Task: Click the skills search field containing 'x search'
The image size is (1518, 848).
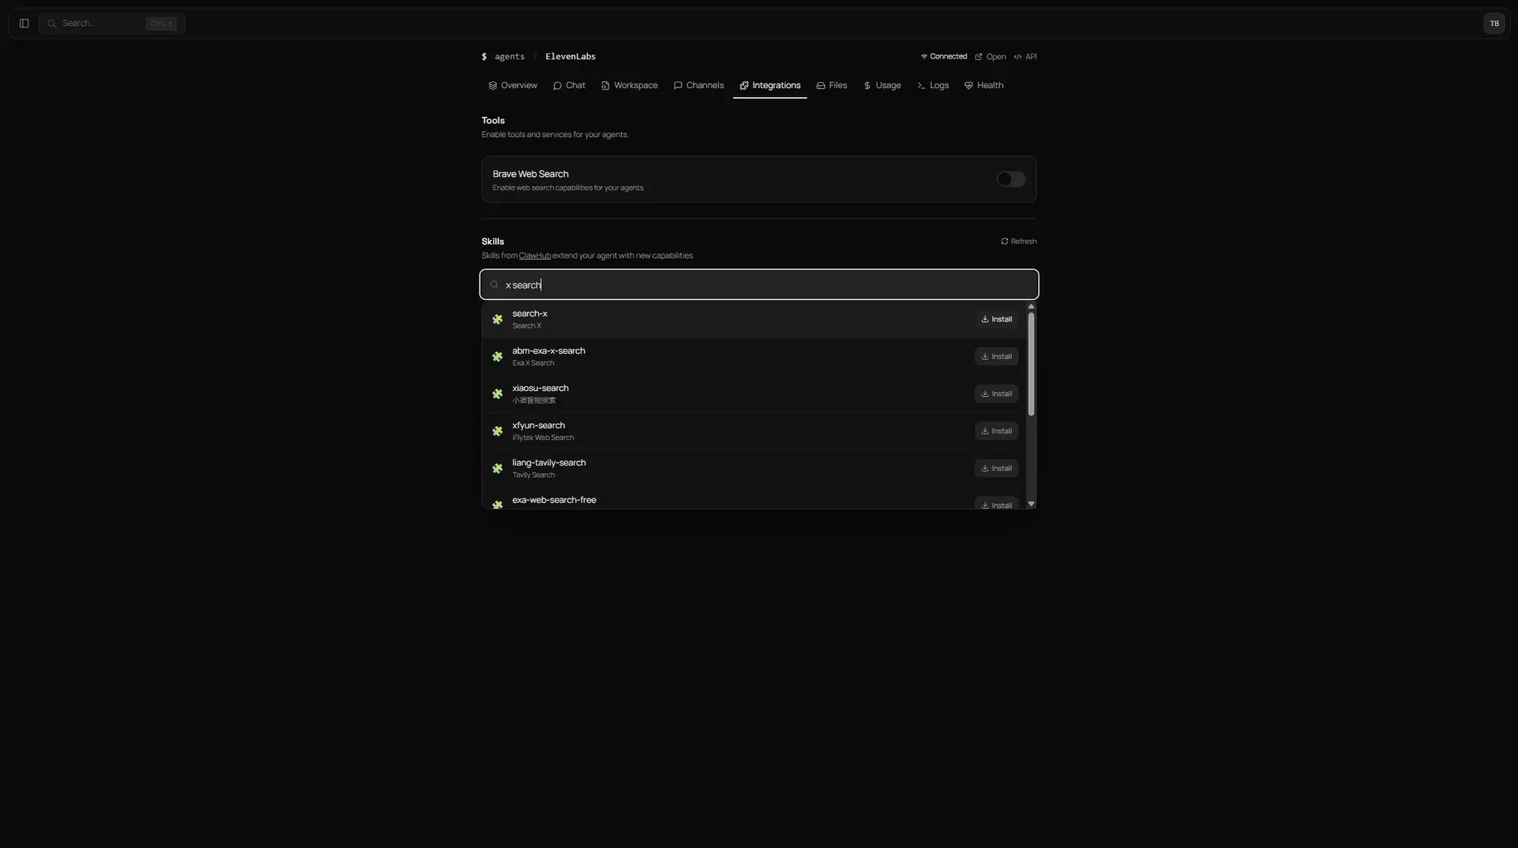Action: pos(759,284)
